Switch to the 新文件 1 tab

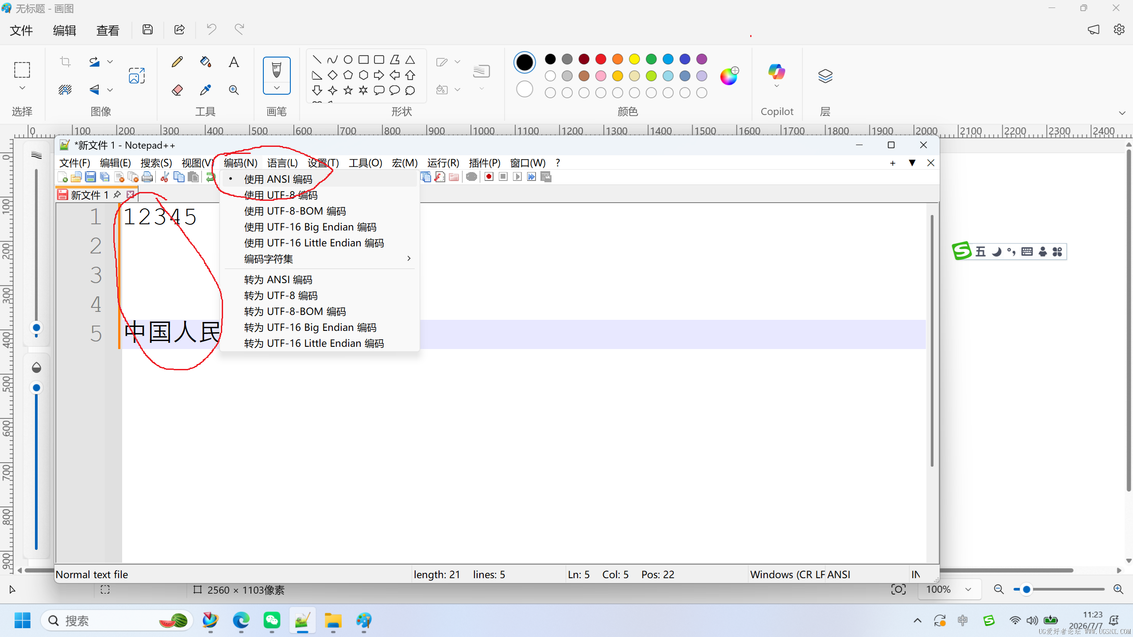[x=89, y=195]
